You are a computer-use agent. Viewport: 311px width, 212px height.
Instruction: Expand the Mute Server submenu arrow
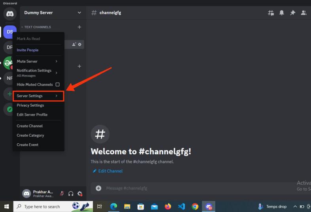(x=56, y=61)
